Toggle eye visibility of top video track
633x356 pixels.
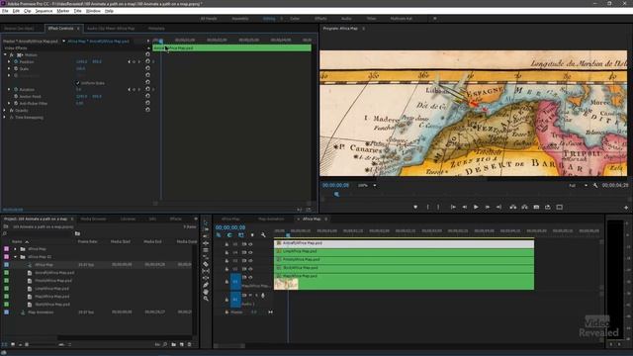pyautogui.click(x=250, y=244)
